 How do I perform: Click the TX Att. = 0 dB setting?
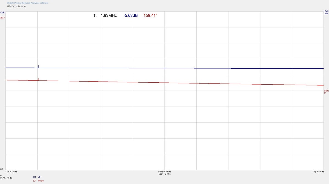[x=6, y=177]
